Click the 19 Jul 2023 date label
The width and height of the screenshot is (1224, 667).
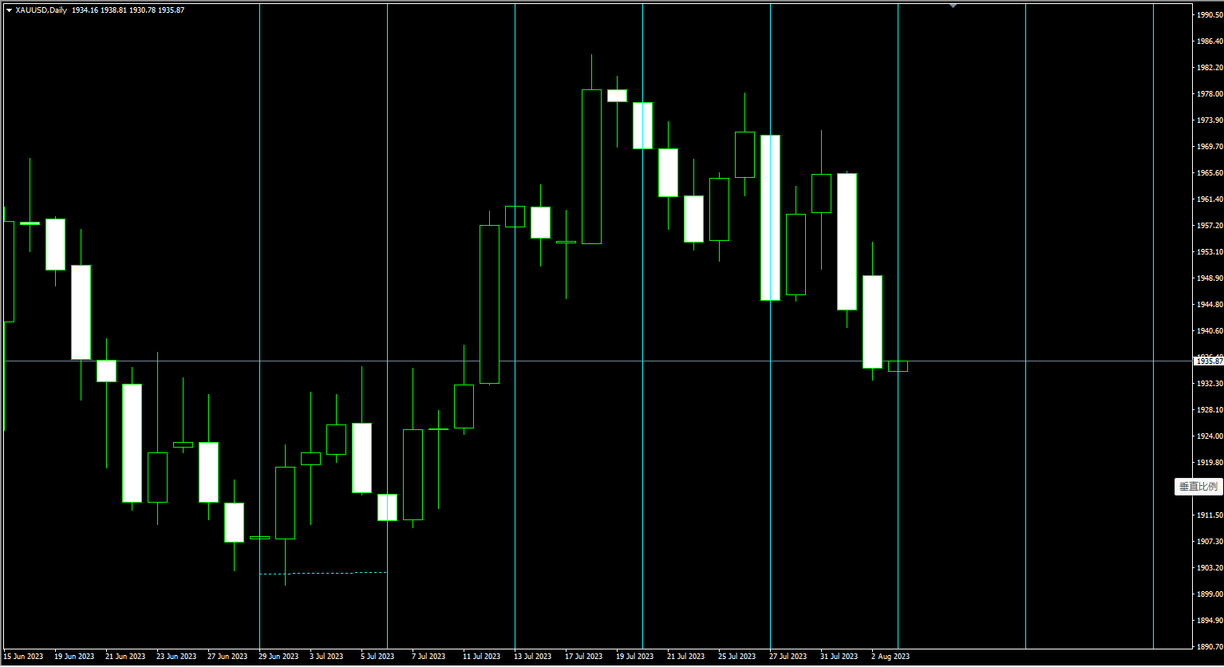[634, 657]
